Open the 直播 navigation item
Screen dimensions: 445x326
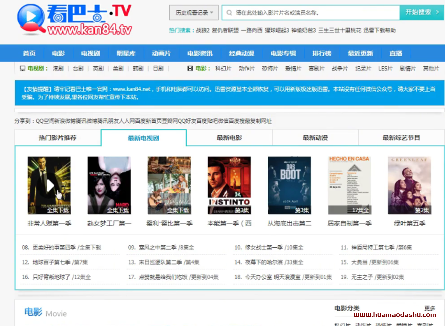(x=396, y=53)
